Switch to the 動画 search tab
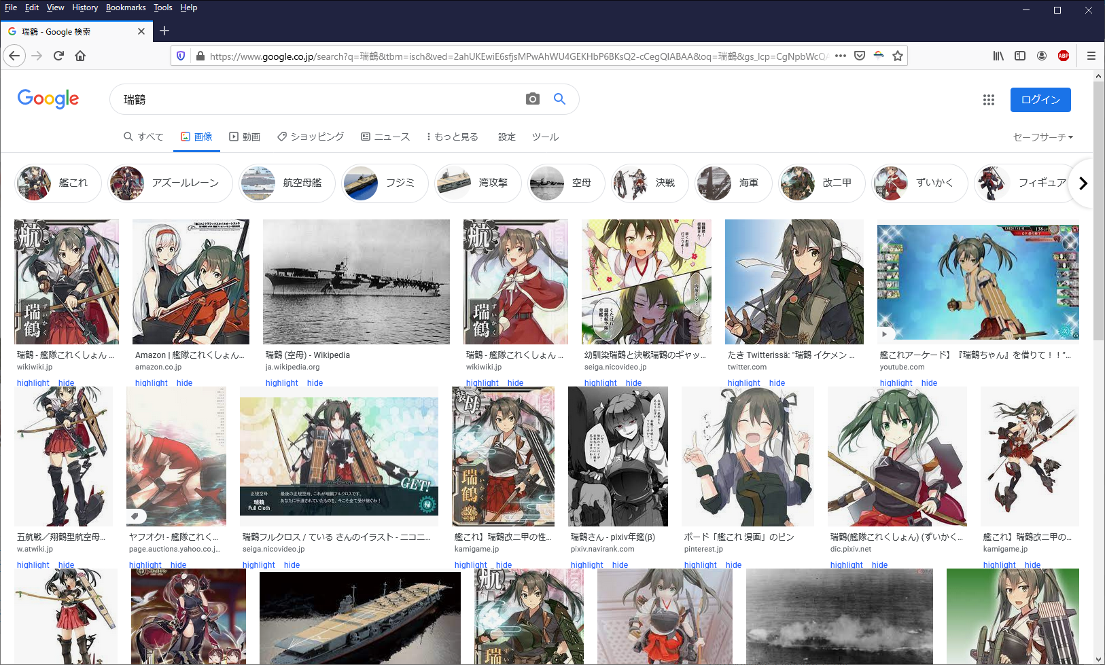This screenshot has width=1105, height=665. coord(245,137)
